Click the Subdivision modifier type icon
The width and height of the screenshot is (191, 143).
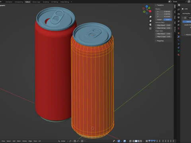tap(185, 18)
